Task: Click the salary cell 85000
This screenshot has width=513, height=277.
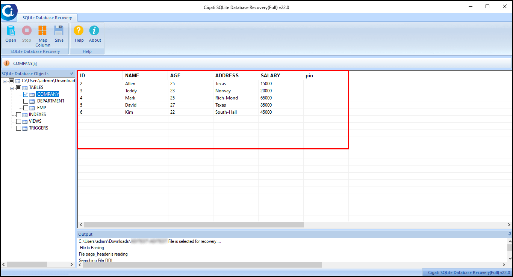Action: (x=281, y=105)
